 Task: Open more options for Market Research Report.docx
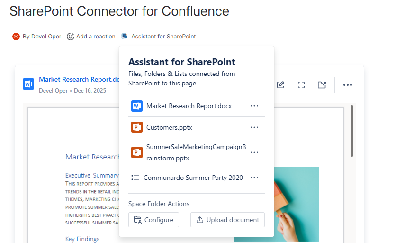(254, 106)
